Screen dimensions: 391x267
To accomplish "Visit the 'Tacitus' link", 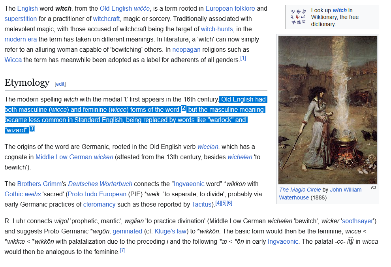I will pyautogui.click(x=201, y=204).
